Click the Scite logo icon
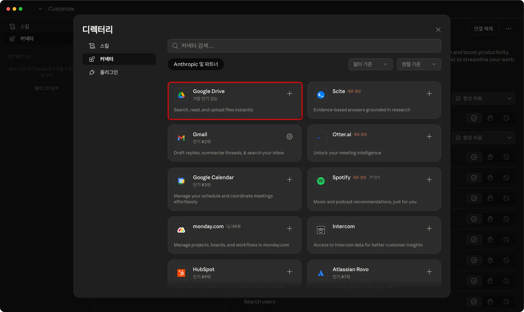 pos(321,95)
